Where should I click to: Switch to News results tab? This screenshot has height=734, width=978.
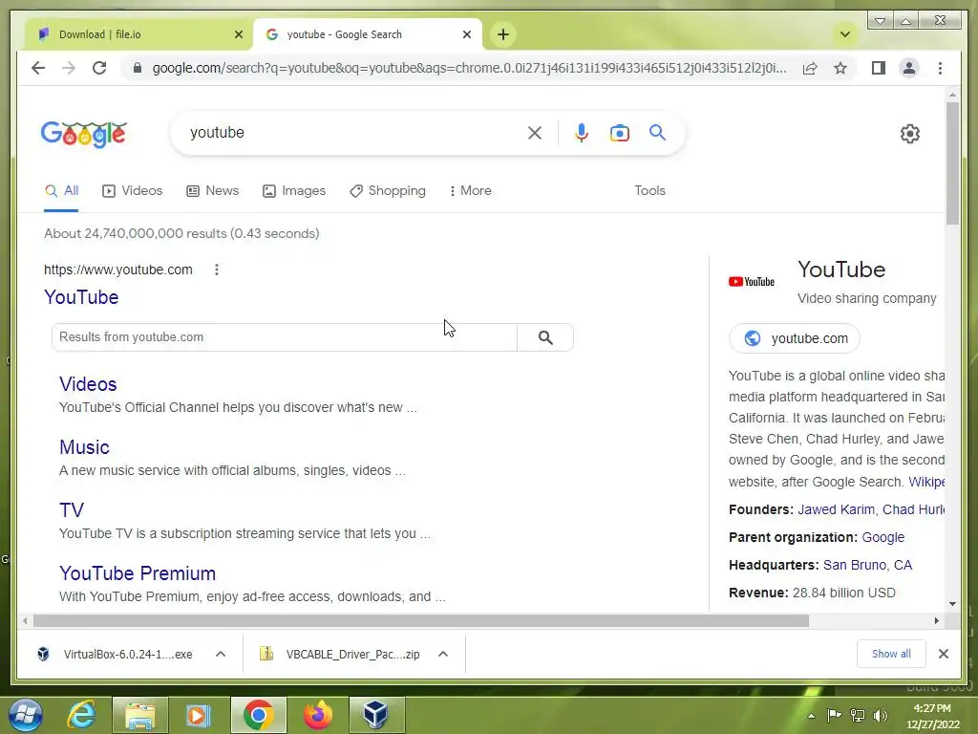pyautogui.click(x=213, y=190)
